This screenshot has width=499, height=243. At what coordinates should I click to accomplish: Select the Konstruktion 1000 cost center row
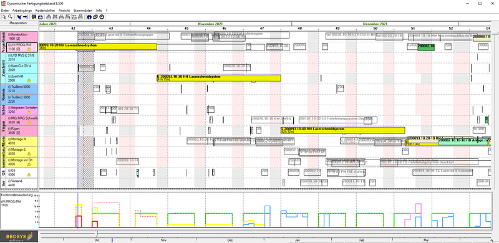point(22,37)
